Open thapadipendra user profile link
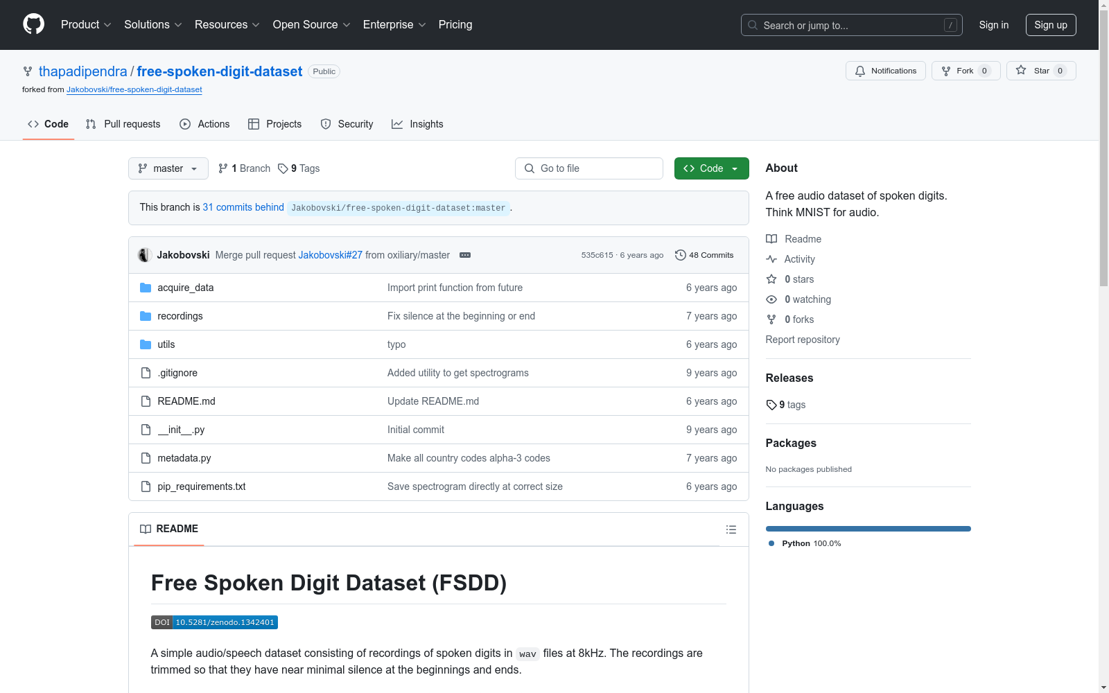Image resolution: width=1109 pixels, height=693 pixels. coord(83,71)
